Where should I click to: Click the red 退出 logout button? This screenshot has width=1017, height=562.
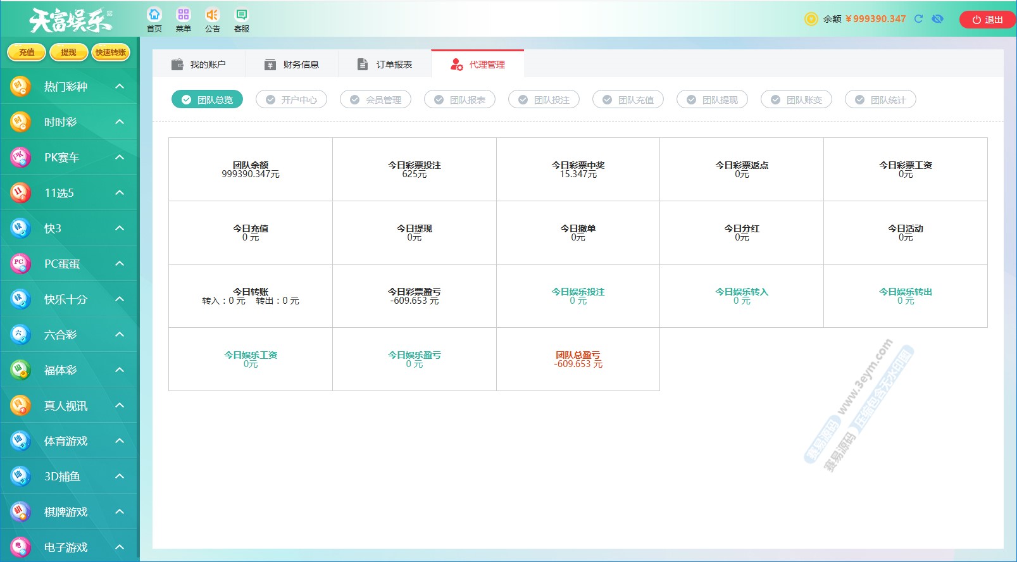(x=987, y=20)
